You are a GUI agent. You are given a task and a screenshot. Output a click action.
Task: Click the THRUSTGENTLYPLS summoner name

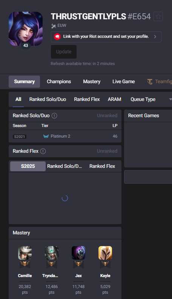(89, 17)
